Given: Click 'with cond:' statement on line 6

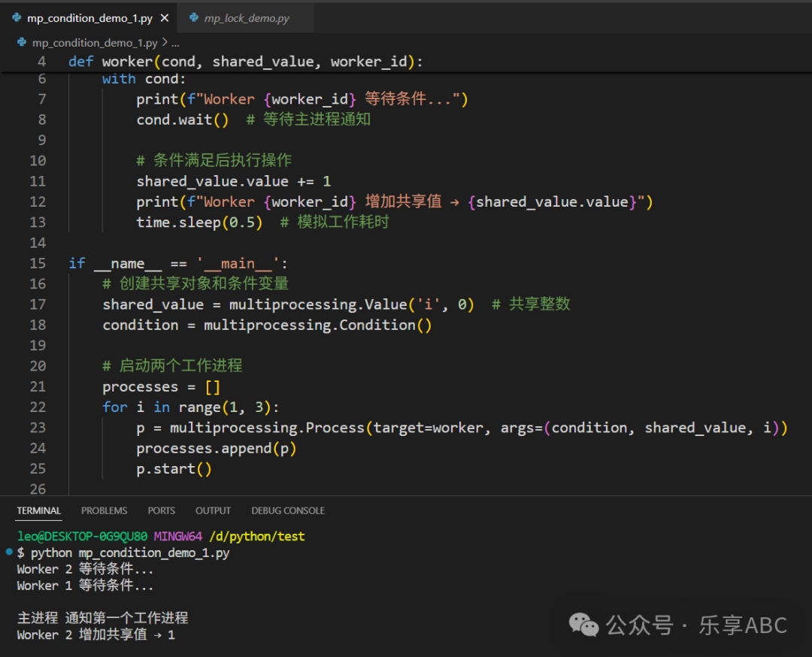Looking at the screenshot, I should (x=144, y=79).
